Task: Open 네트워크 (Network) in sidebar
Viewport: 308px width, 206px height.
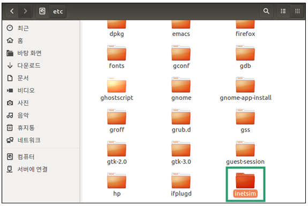Action: (x=41, y=140)
